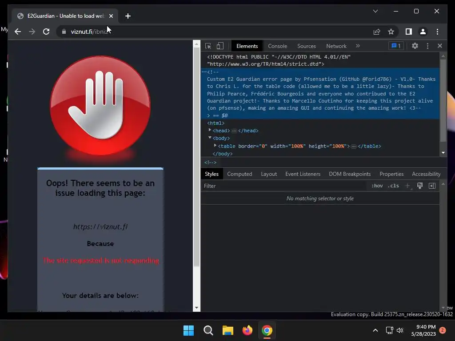455x341 pixels.
Task: Click the styles Filter input field
Action: tap(284, 186)
